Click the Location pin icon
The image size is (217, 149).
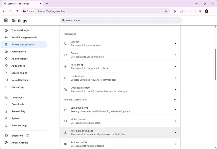click(x=65, y=43)
